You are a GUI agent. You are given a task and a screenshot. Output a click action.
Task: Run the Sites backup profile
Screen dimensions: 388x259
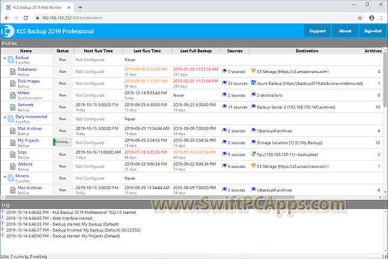tap(63, 154)
